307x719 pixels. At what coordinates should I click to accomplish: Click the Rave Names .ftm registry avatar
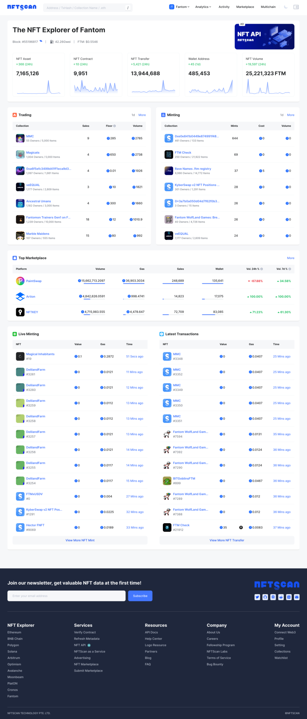pos(169,171)
